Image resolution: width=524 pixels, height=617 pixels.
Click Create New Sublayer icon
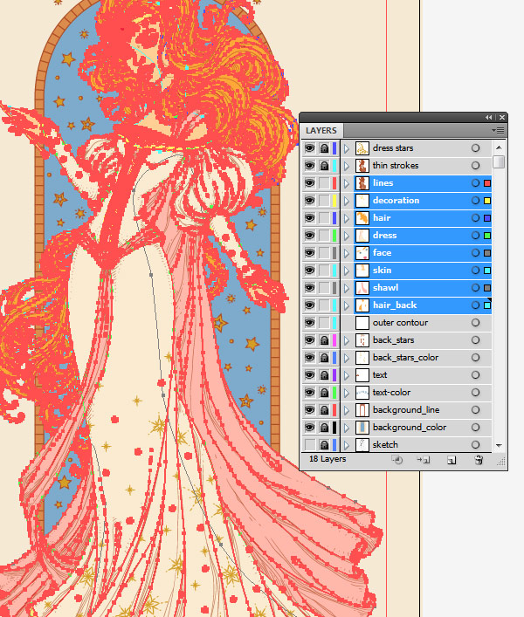[x=424, y=460]
